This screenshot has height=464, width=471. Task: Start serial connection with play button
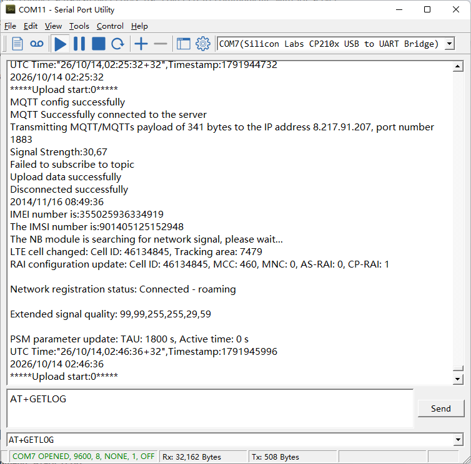click(61, 44)
